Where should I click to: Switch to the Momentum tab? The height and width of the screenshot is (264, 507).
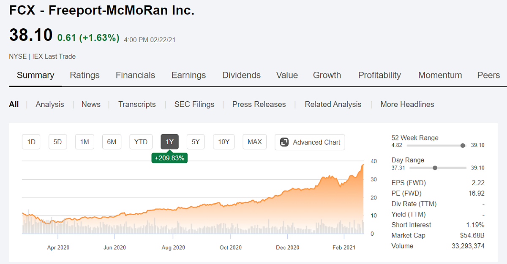point(440,75)
